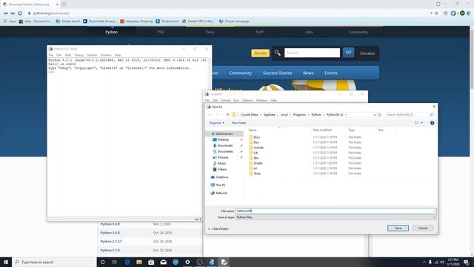Click the python.org Search input field
This screenshot has width=474, height=267.
point(312,53)
